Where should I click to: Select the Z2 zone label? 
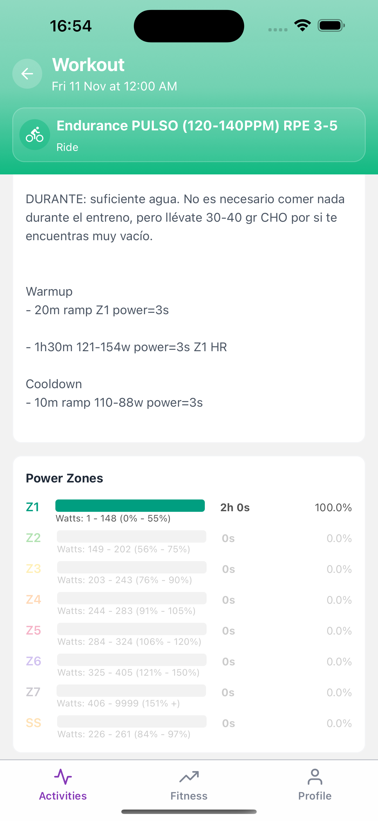click(x=33, y=538)
